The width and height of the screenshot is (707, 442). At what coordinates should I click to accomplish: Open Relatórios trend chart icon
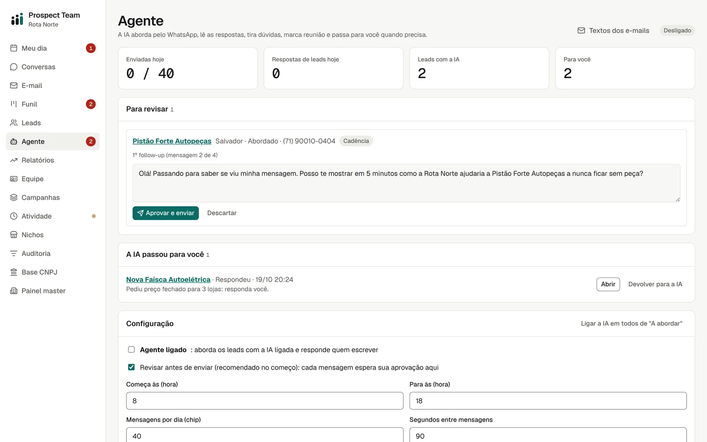pos(14,160)
